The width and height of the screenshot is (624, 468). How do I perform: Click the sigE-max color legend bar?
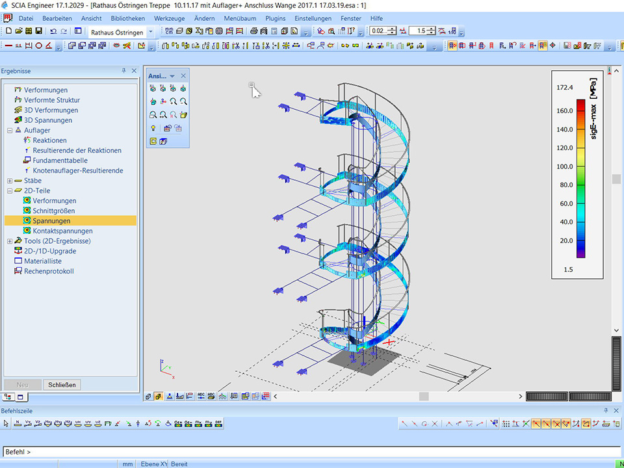[580, 179]
